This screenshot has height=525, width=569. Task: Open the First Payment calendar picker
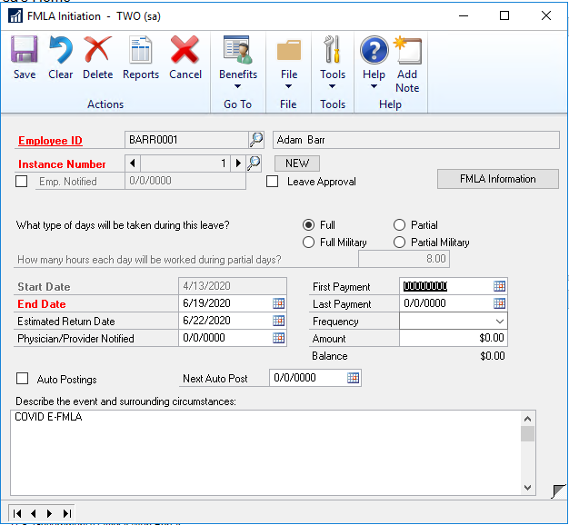tap(499, 286)
